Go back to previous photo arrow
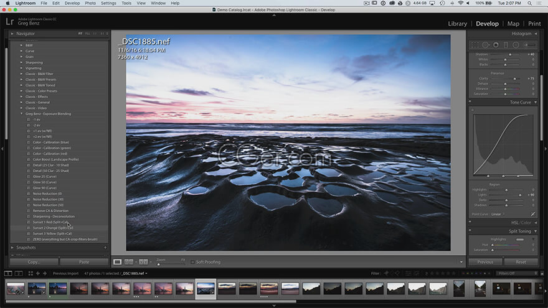Viewport: 548px width, 308px height. [x=38, y=273]
